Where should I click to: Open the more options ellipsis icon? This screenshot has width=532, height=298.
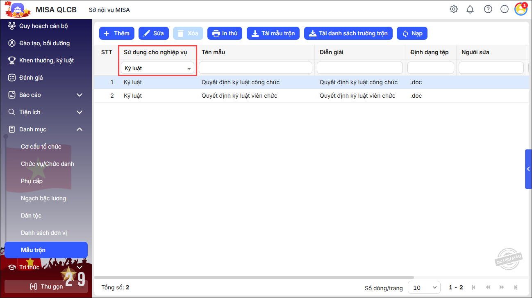click(x=505, y=9)
